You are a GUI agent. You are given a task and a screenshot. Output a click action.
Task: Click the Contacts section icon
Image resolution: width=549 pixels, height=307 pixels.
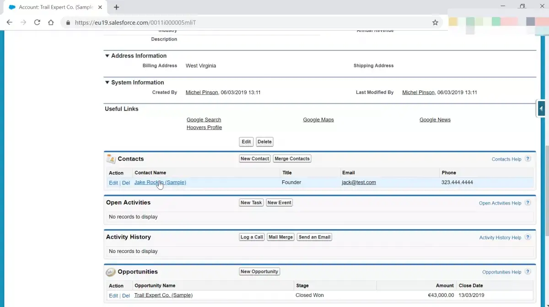pos(111,159)
